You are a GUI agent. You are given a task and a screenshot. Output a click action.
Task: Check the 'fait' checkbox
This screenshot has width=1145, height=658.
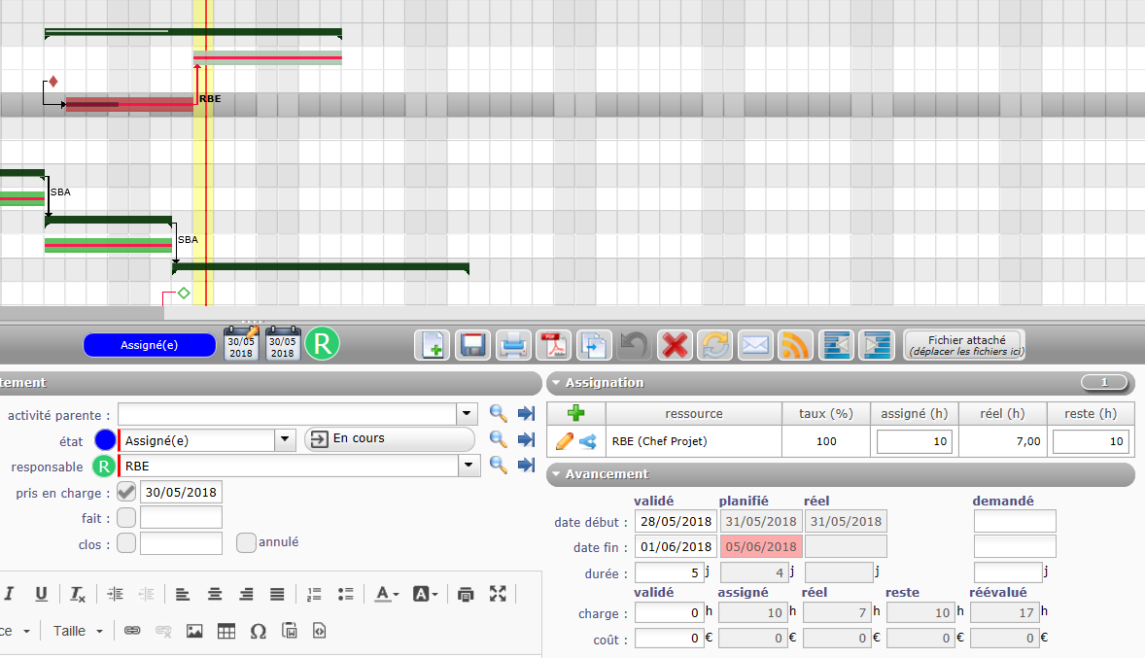click(x=126, y=518)
